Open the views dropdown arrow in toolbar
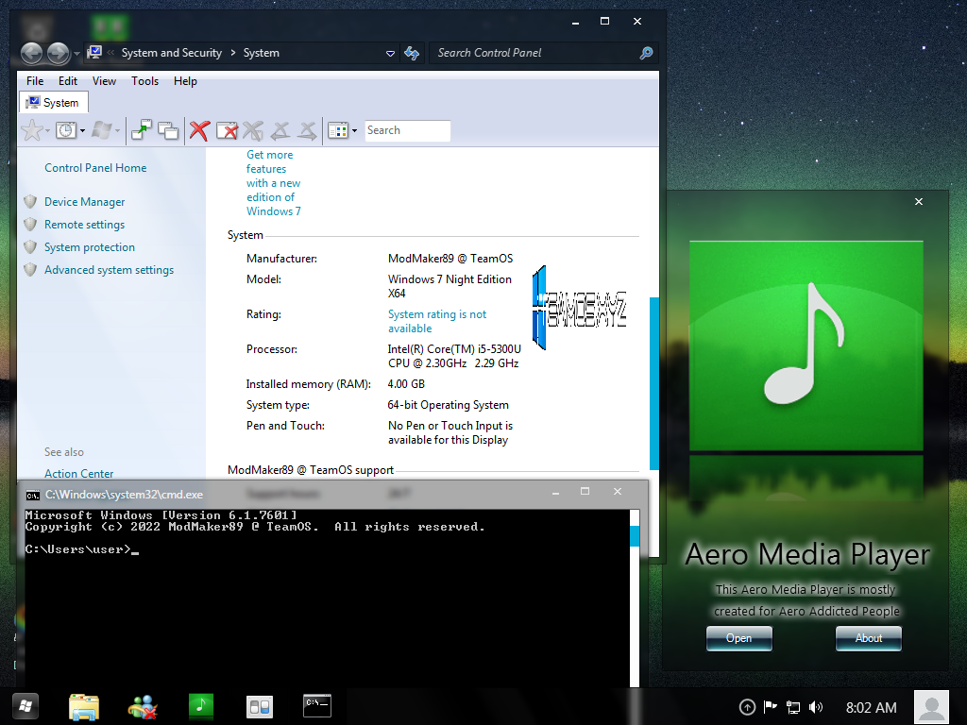This screenshot has height=725, width=967. [x=356, y=131]
